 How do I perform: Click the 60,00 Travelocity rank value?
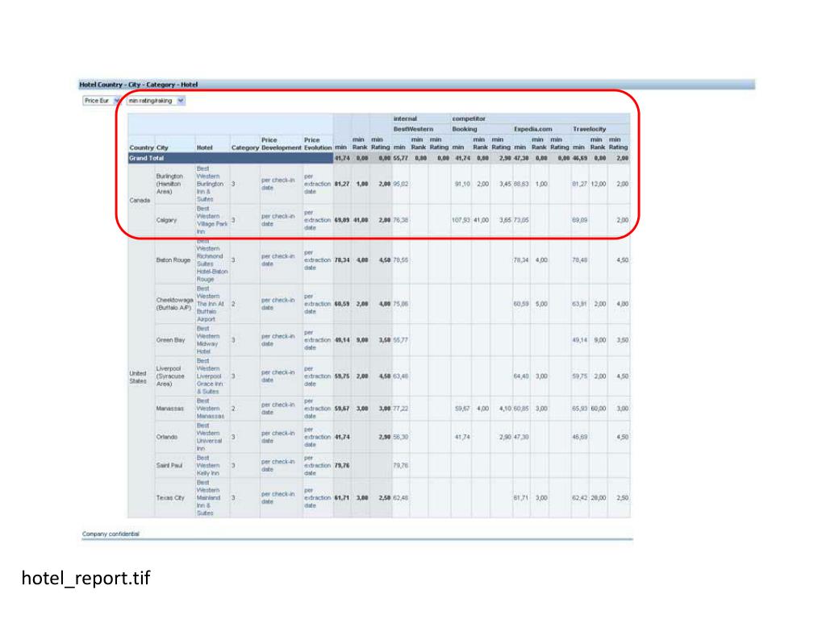click(x=598, y=409)
